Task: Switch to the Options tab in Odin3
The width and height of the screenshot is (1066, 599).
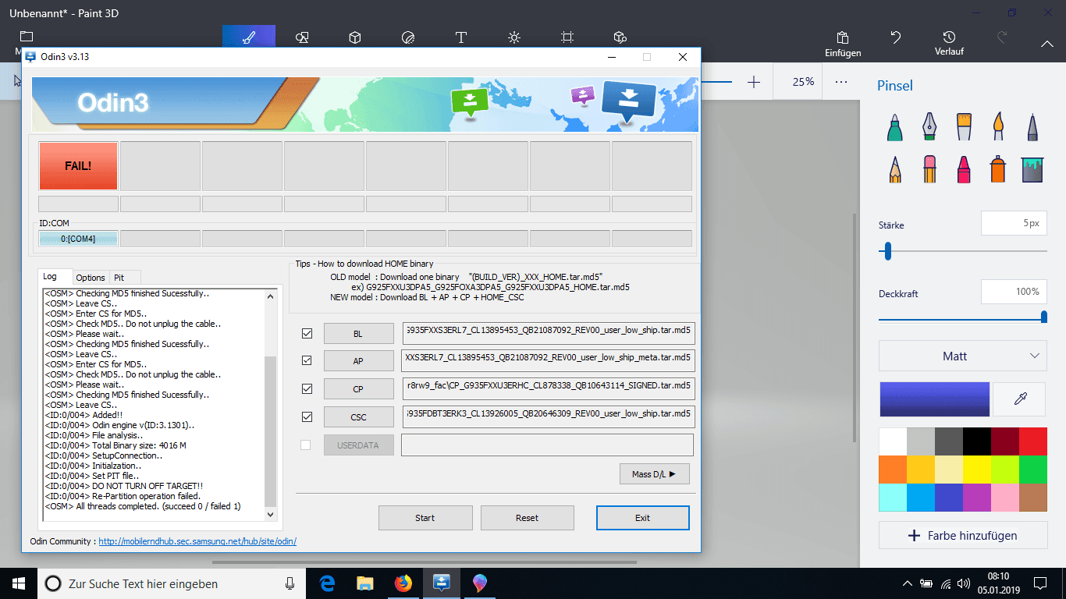Action: click(91, 277)
